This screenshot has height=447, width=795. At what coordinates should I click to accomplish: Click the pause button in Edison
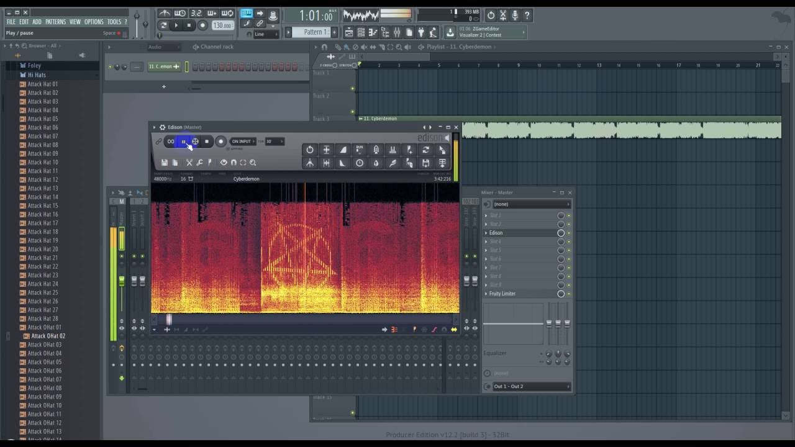pos(183,142)
